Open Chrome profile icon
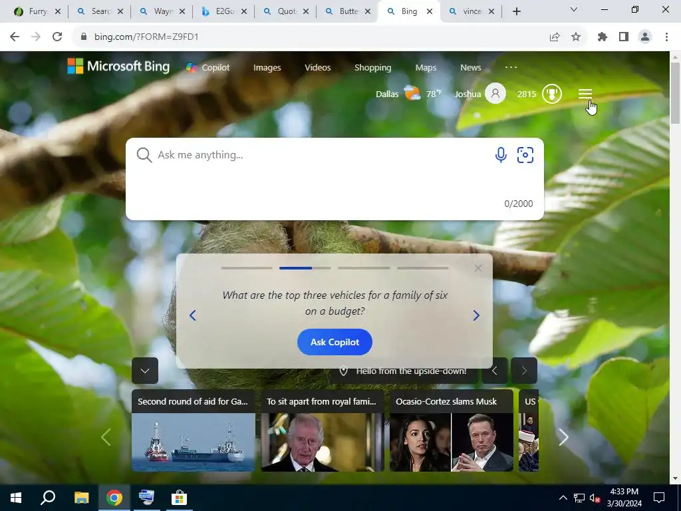Viewport: 681px width, 511px height. (645, 37)
